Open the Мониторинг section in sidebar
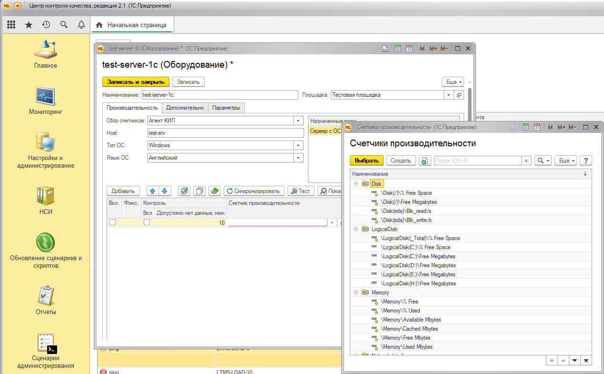The image size is (604, 374). point(46,101)
